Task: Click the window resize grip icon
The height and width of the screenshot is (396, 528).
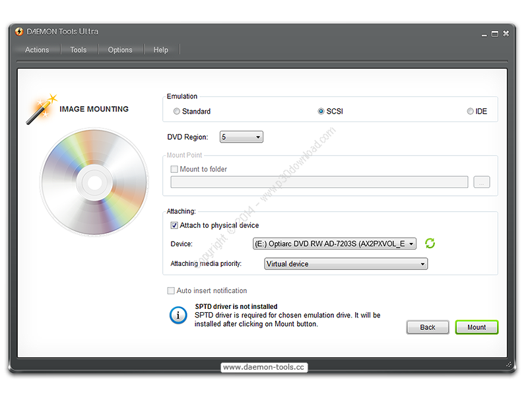Action: (x=509, y=365)
